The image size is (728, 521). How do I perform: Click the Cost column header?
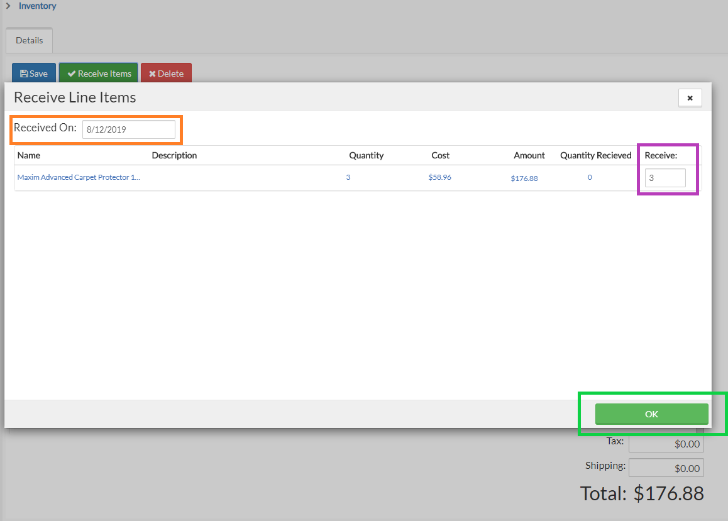(440, 155)
